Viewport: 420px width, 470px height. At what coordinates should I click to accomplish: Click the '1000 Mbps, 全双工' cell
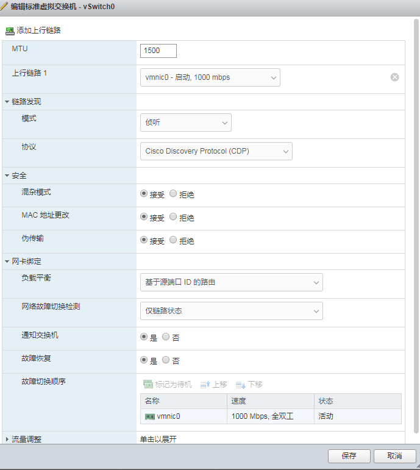271,416
